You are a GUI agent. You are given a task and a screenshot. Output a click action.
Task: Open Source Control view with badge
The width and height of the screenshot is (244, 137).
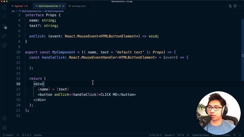5,26
